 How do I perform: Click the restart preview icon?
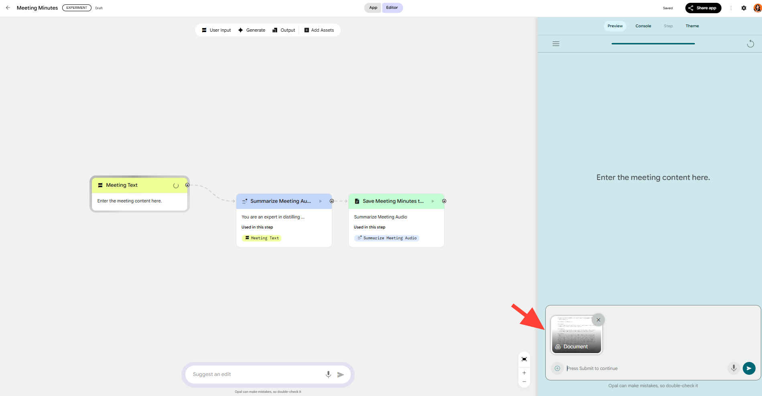pyautogui.click(x=750, y=44)
